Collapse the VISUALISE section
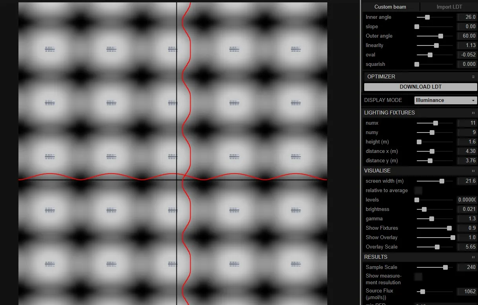This screenshot has width=478, height=305. (x=420, y=171)
